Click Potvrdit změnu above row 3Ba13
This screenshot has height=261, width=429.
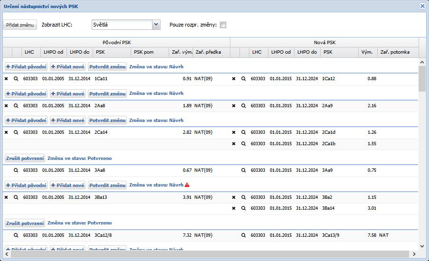[107, 185]
